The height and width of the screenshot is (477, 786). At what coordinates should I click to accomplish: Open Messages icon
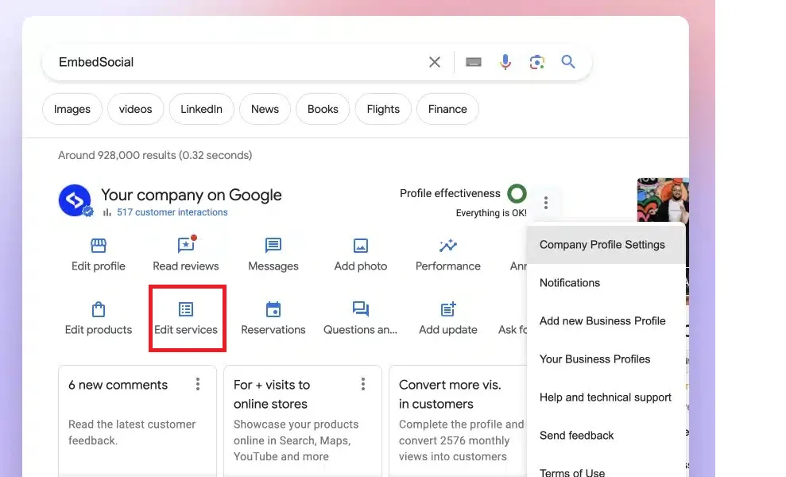(x=273, y=246)
